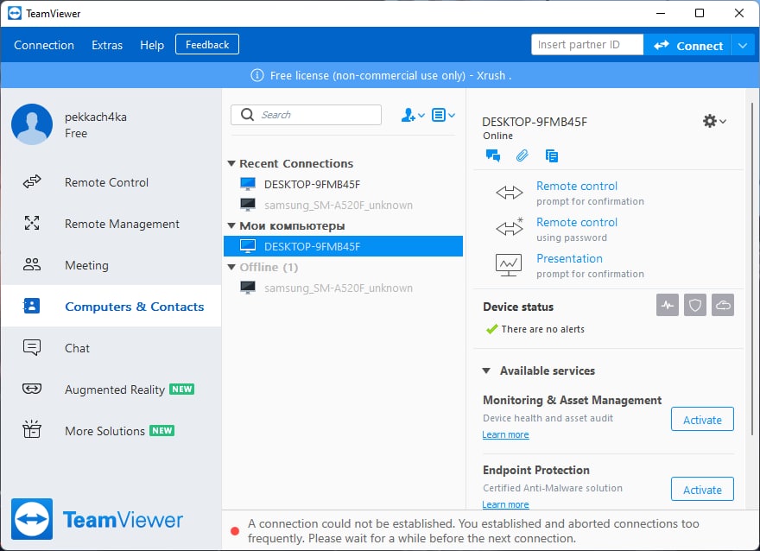Click the Insert partner ID field
The image size is (760, 551).
point(587,45)
